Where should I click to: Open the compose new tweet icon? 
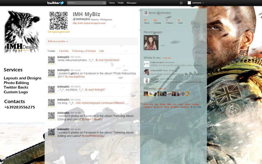click(x=181, y=3)
